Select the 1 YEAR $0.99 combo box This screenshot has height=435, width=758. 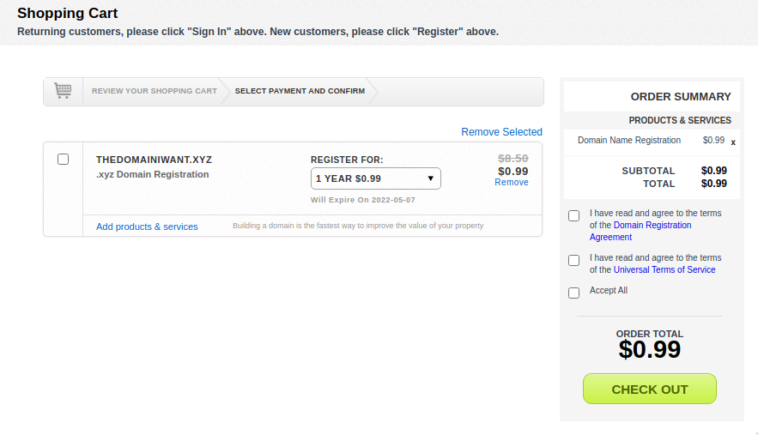[376, 178]
